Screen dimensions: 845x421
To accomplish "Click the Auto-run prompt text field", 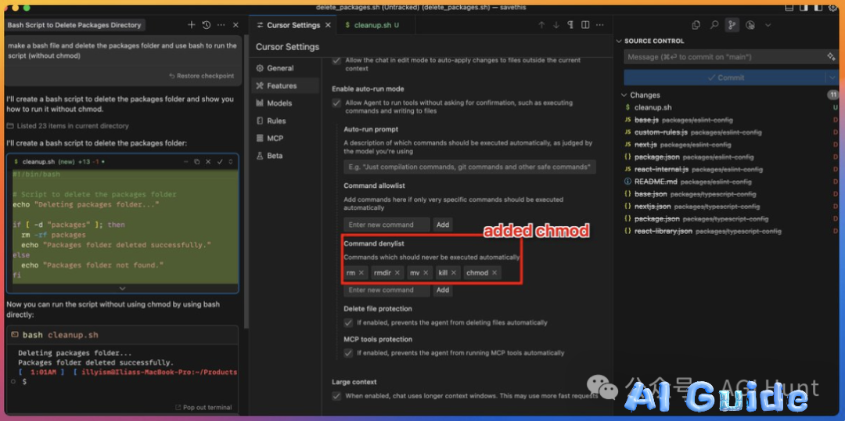I will tap(469, 167).
